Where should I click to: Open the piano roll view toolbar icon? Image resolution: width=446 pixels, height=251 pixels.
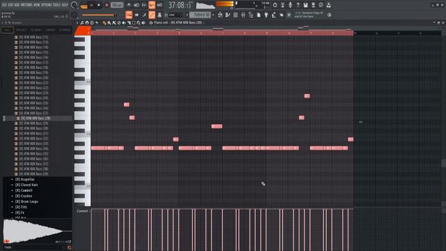coord(228,15)
